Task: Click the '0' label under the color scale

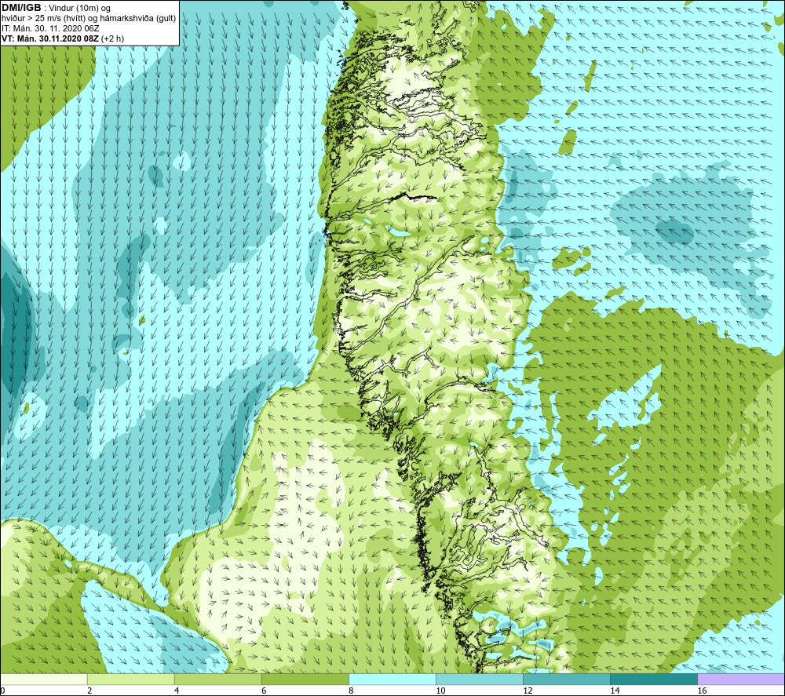Action: (x=2, y=691)
